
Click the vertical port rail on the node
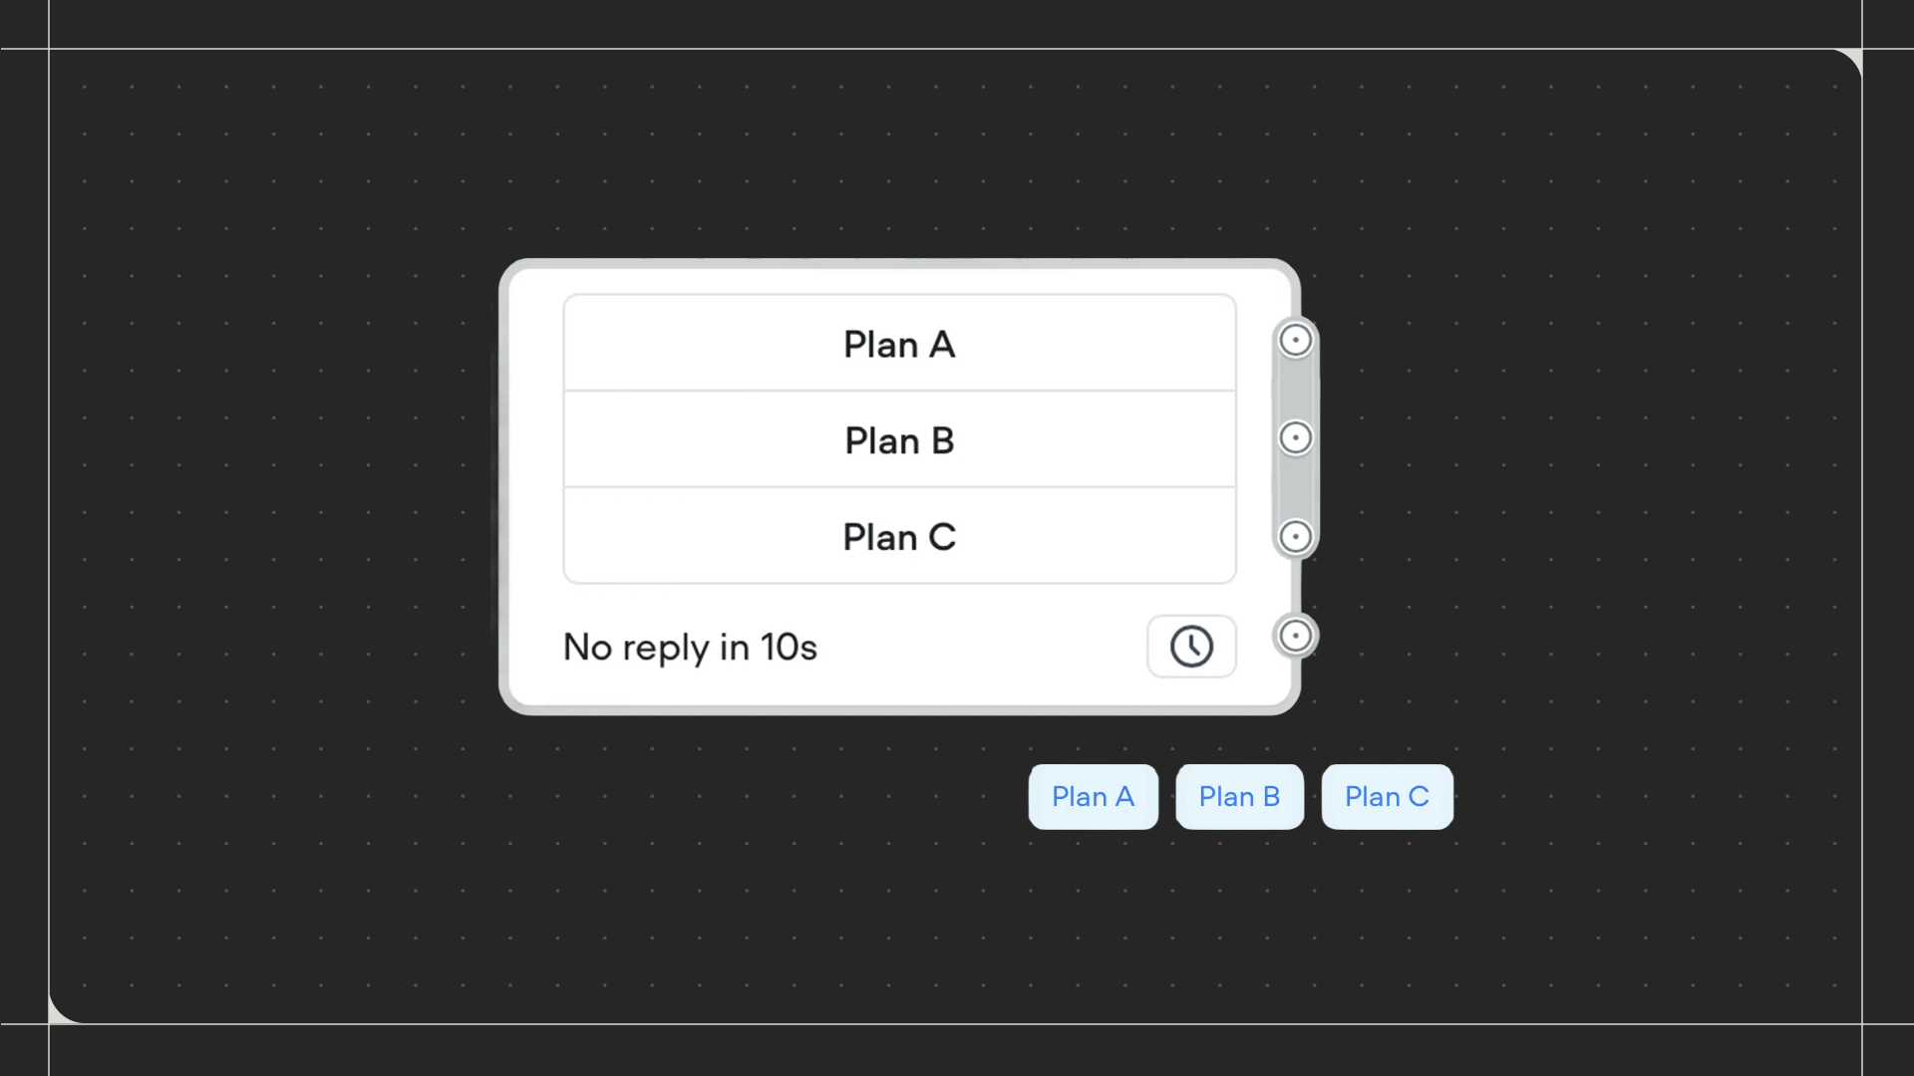1295,488
